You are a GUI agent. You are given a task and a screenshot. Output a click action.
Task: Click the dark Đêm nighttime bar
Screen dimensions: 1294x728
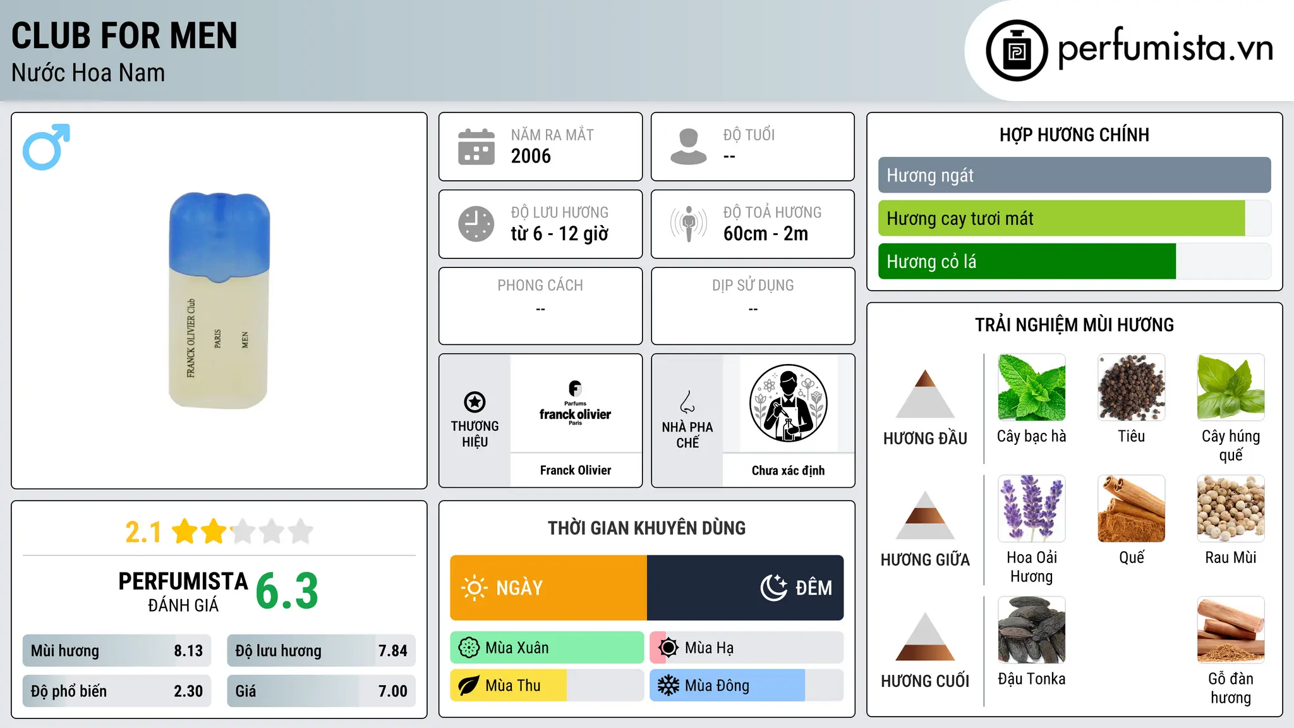point(745,588)
